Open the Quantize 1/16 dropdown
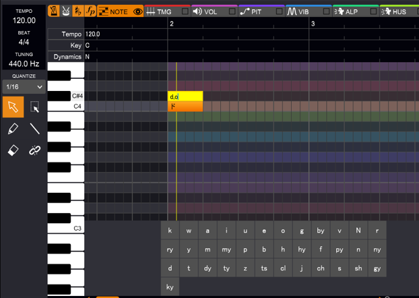The height and width of the screenshot is (298, 419). (x=24, y=87)
